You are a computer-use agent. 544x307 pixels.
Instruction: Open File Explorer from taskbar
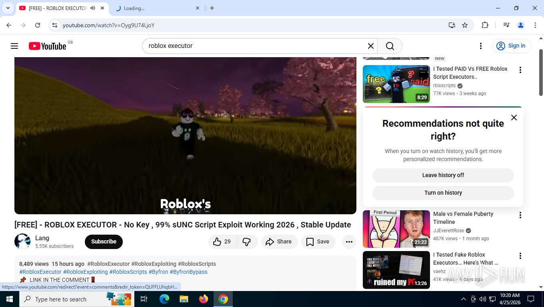pos(184,299)
